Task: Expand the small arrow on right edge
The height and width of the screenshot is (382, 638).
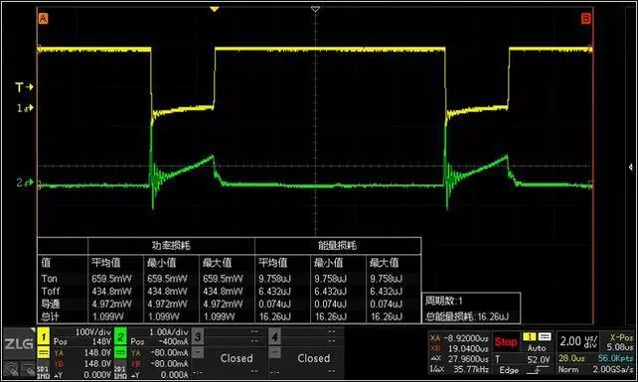Action: coord(630,167)
